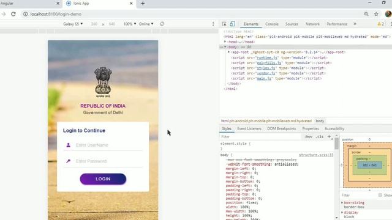
Task: Edit the viewport height field 640
Action: coord(111,24)
